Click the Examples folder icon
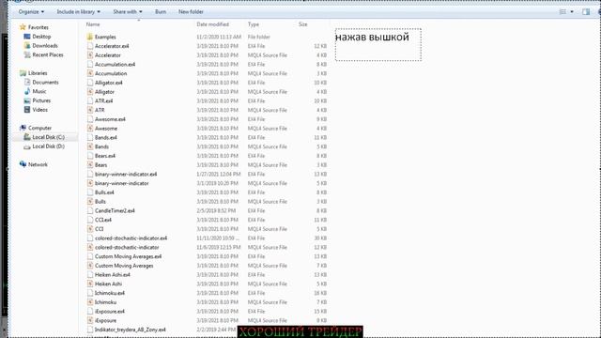The height and width of the screenshot is (338, 601). pos(90,37)
